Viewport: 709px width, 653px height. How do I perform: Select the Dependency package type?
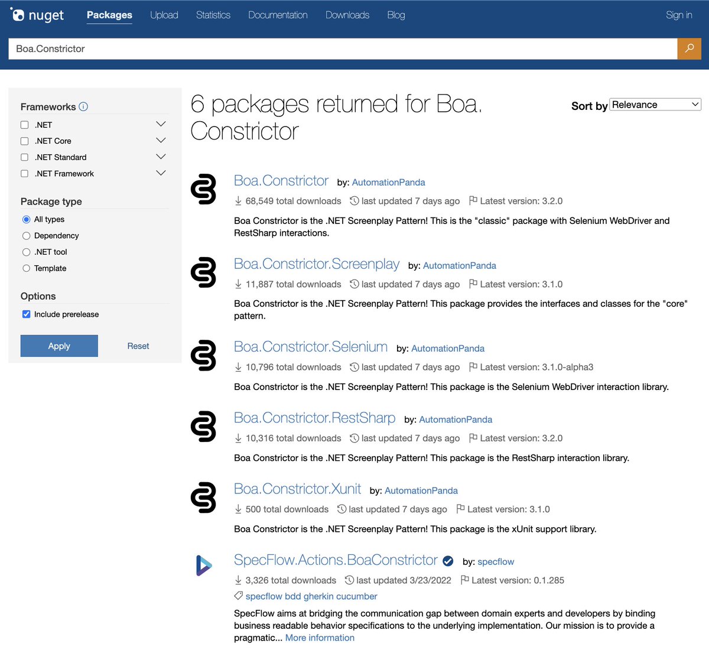pyautogui.click(x=26, y=236)
